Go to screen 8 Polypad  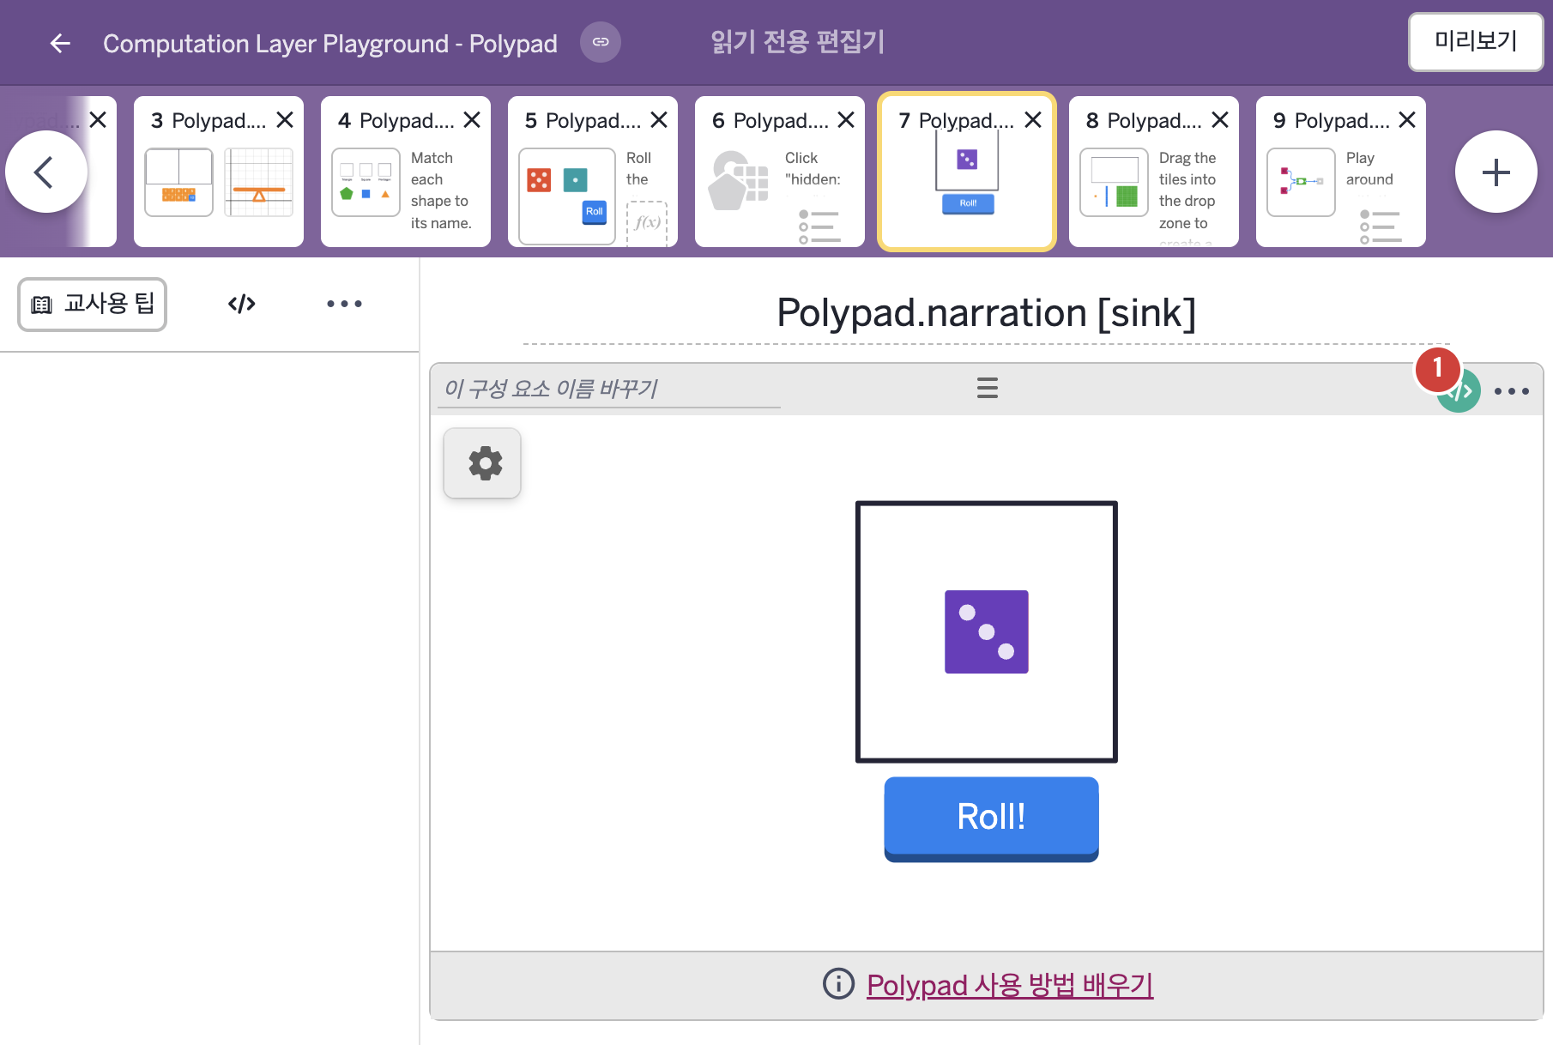(1154, 172)
